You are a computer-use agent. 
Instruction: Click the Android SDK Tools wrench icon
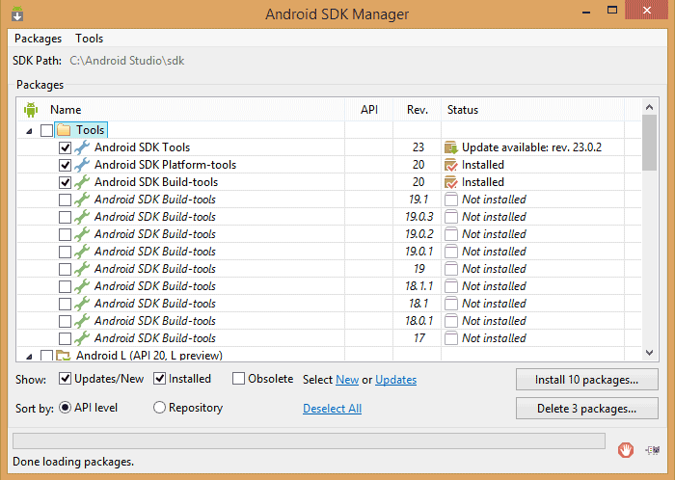tap(82, 147)
